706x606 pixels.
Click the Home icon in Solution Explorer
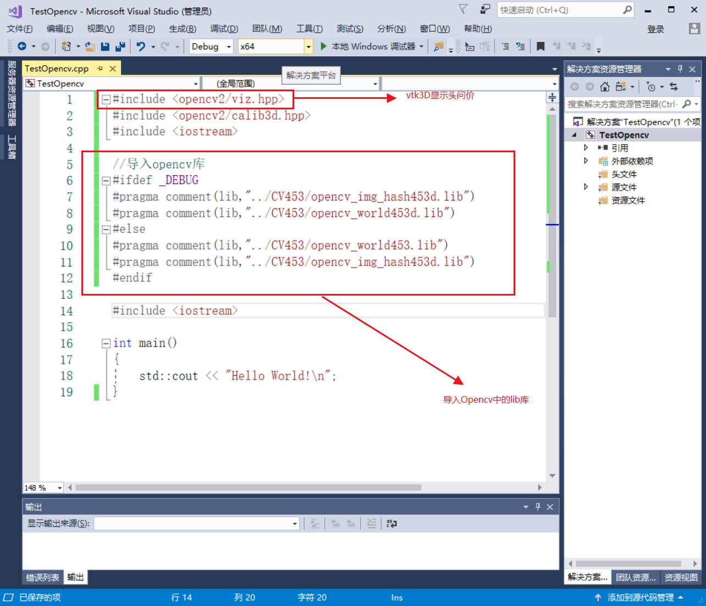point(604,87)
